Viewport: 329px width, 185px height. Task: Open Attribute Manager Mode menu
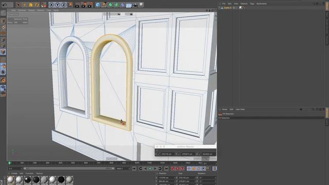point(225,109)
